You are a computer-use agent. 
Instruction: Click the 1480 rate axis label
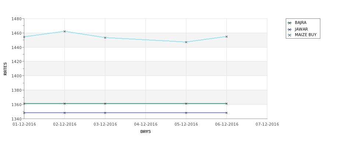click(x=17, y=19)
